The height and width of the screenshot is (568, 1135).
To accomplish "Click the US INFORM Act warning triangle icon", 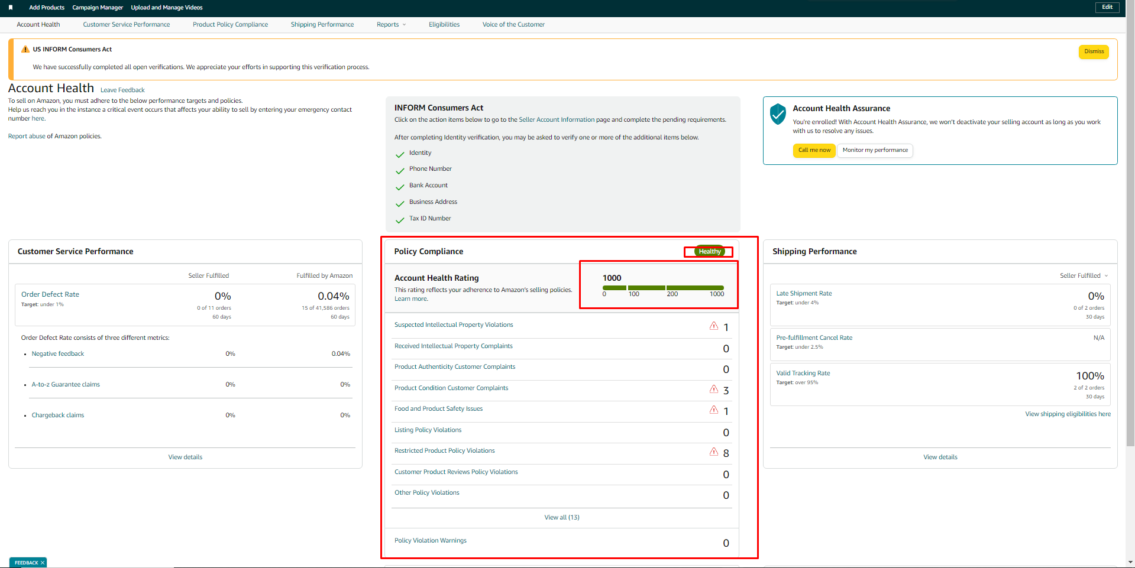I will [x=25, y=50].
